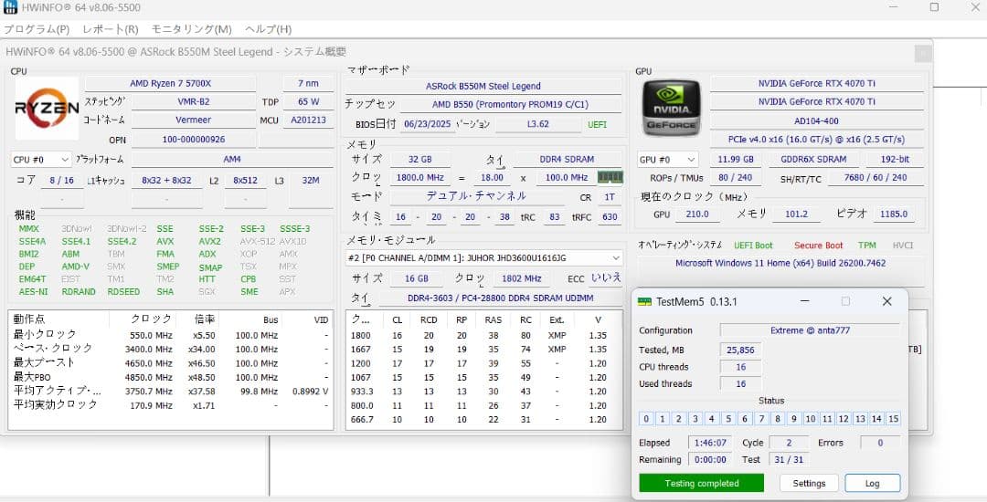
Task: Click the PCIe v4.0 x16 link field
Action: point(816,140)
